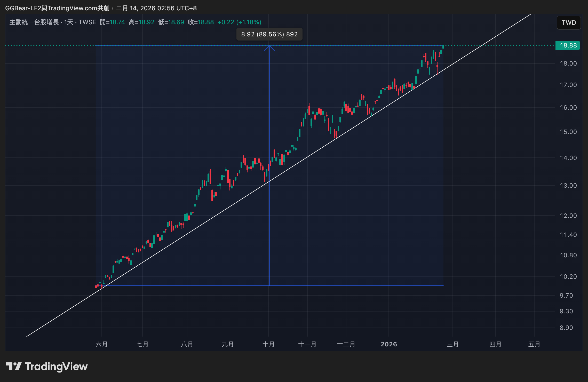Click the 六月 label on time axis

pos(101,344)
